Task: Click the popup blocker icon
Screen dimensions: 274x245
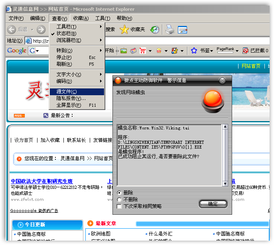Action: pos(245,51)
